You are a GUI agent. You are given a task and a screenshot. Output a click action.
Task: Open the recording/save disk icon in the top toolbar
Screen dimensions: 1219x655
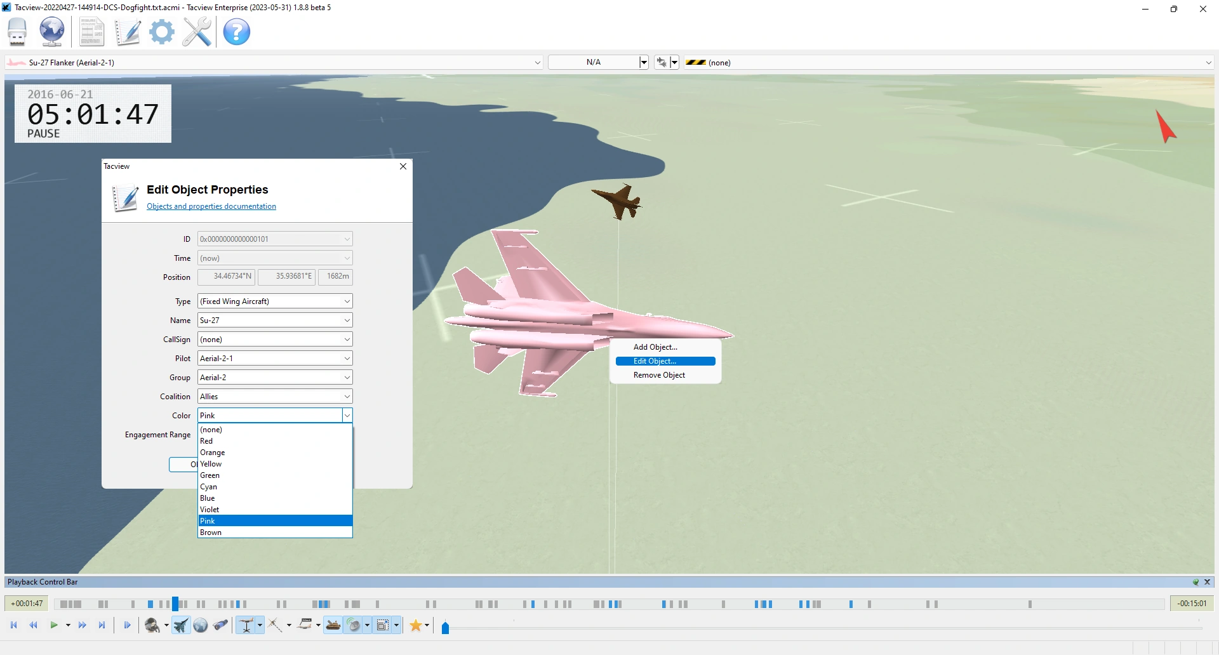click(x=17, y=32)
